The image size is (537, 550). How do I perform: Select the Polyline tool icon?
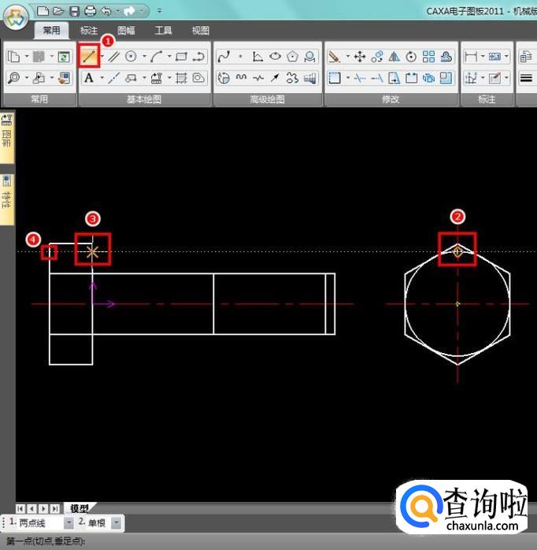tap(198, 57)
